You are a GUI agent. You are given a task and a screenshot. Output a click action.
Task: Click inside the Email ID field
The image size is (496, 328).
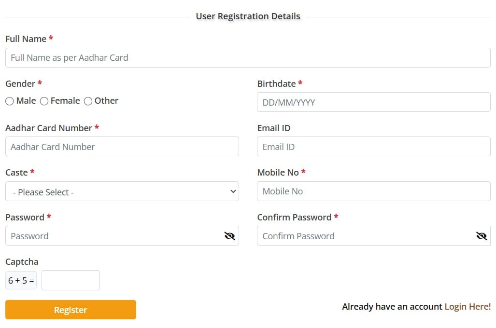pos(373,147)
